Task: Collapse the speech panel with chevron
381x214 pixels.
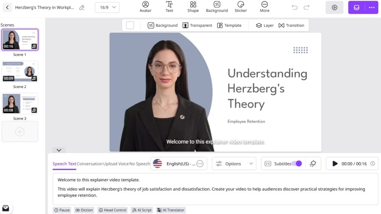Action: [x=59, y=150]
